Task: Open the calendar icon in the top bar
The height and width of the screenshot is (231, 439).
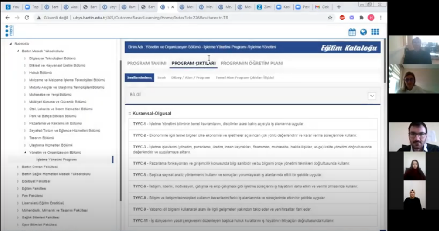Action: point(352,32)
